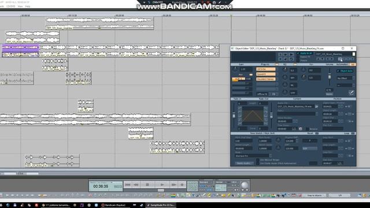Start playback in the transport bar

(x=162, y=185)
